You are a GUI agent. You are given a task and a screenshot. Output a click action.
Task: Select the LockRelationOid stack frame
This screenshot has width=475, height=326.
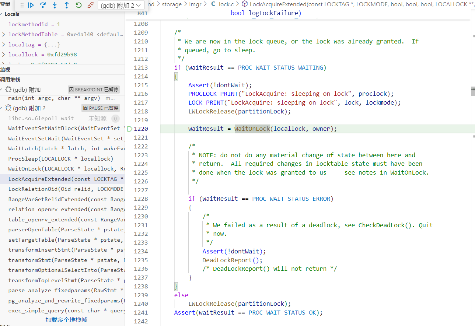pyautogui.click(x=66, y=189)
